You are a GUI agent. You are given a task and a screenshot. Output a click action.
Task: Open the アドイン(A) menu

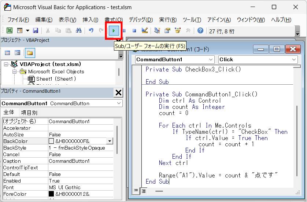[219, 19]
